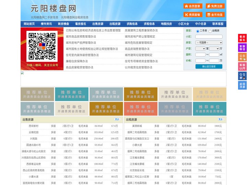Click the QR code image
Image resolution: width=247 pixels, height=185 pixels.
(x=42, y=46)
